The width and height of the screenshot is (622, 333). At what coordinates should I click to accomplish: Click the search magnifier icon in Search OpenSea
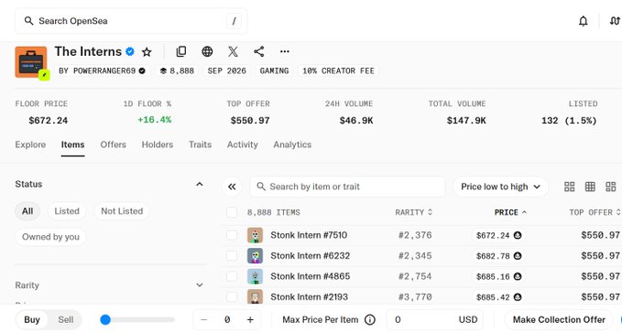[x=28, y=21]
